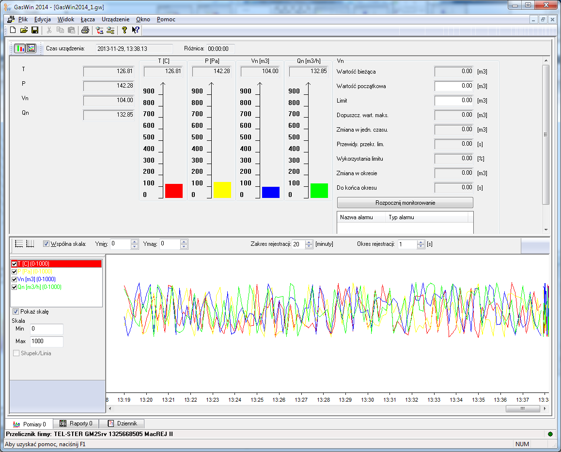
Task: Click the Paste clipboard icon in the toolbar
Action: click(x=71, y=30)
